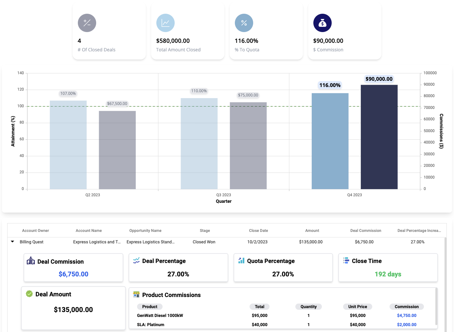Click the Product Commissions store icon

tap(136, 294)
